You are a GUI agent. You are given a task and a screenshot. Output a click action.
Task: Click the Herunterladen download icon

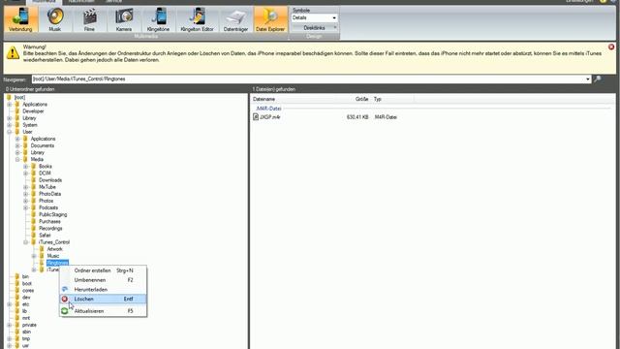click(x=65, y=289)
